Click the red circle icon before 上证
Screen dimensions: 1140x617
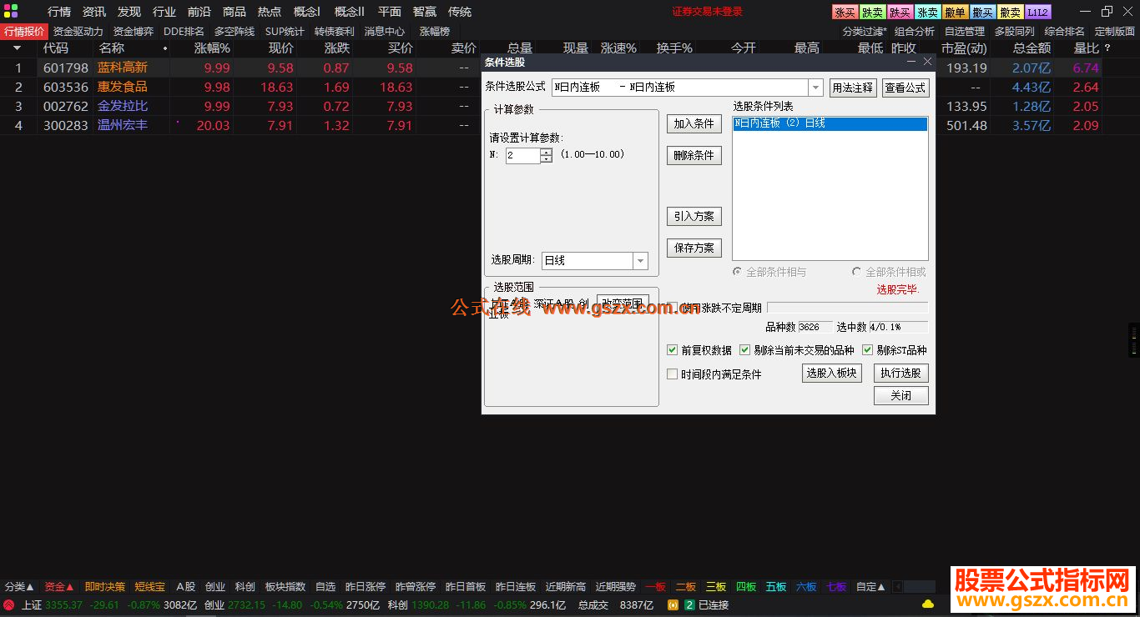9,604
